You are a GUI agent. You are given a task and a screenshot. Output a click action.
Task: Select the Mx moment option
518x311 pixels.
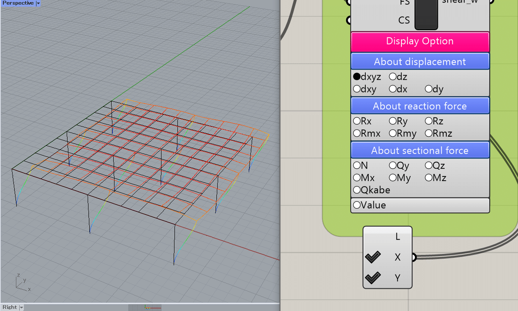(x=357, y=178)
